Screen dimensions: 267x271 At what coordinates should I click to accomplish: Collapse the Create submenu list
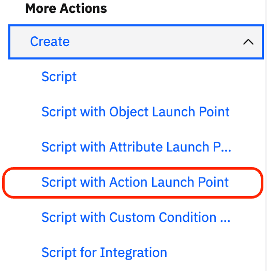click(x=136, y=42)
